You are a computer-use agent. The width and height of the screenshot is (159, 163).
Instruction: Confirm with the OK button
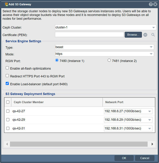click(124, 158)
